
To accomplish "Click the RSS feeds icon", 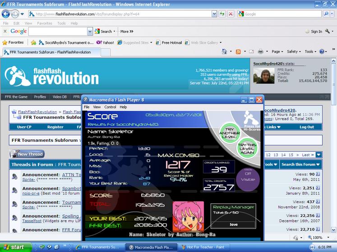I will click(238, 51).
